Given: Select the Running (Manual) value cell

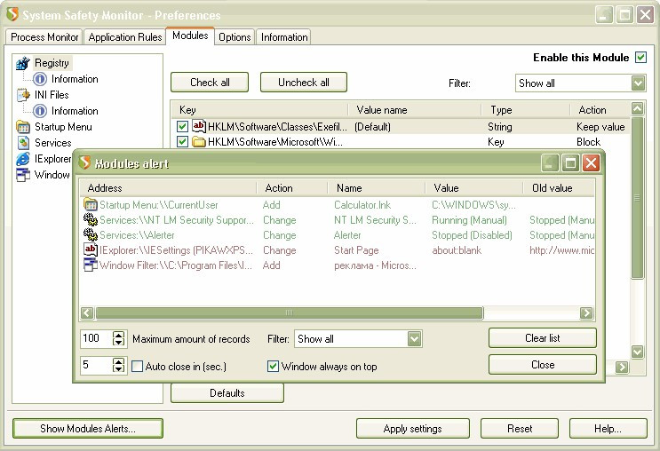Looking at the screenshot, I should 469,220.
